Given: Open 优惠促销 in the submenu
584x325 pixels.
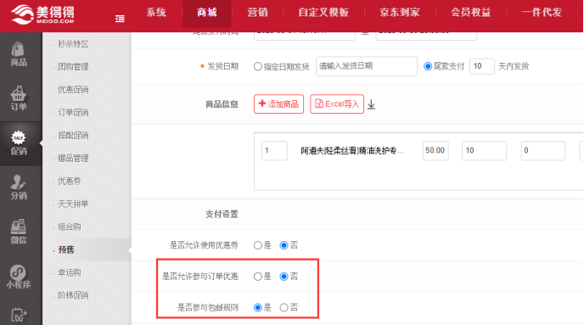Looking at the screenshot, I should (x=73, y=90).
